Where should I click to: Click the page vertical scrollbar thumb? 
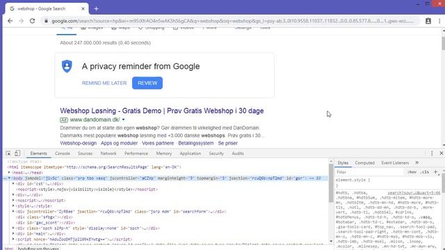tap(444, 43)
